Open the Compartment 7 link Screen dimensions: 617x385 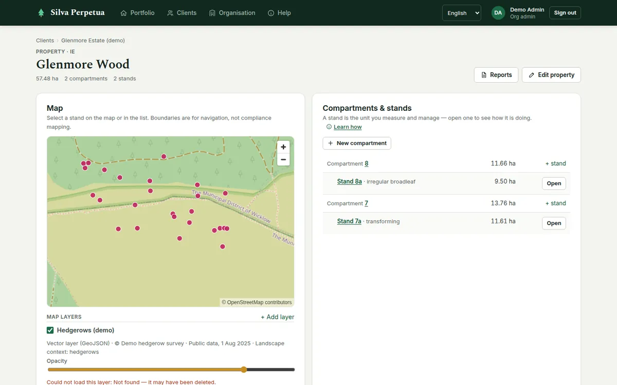(366, 203)
